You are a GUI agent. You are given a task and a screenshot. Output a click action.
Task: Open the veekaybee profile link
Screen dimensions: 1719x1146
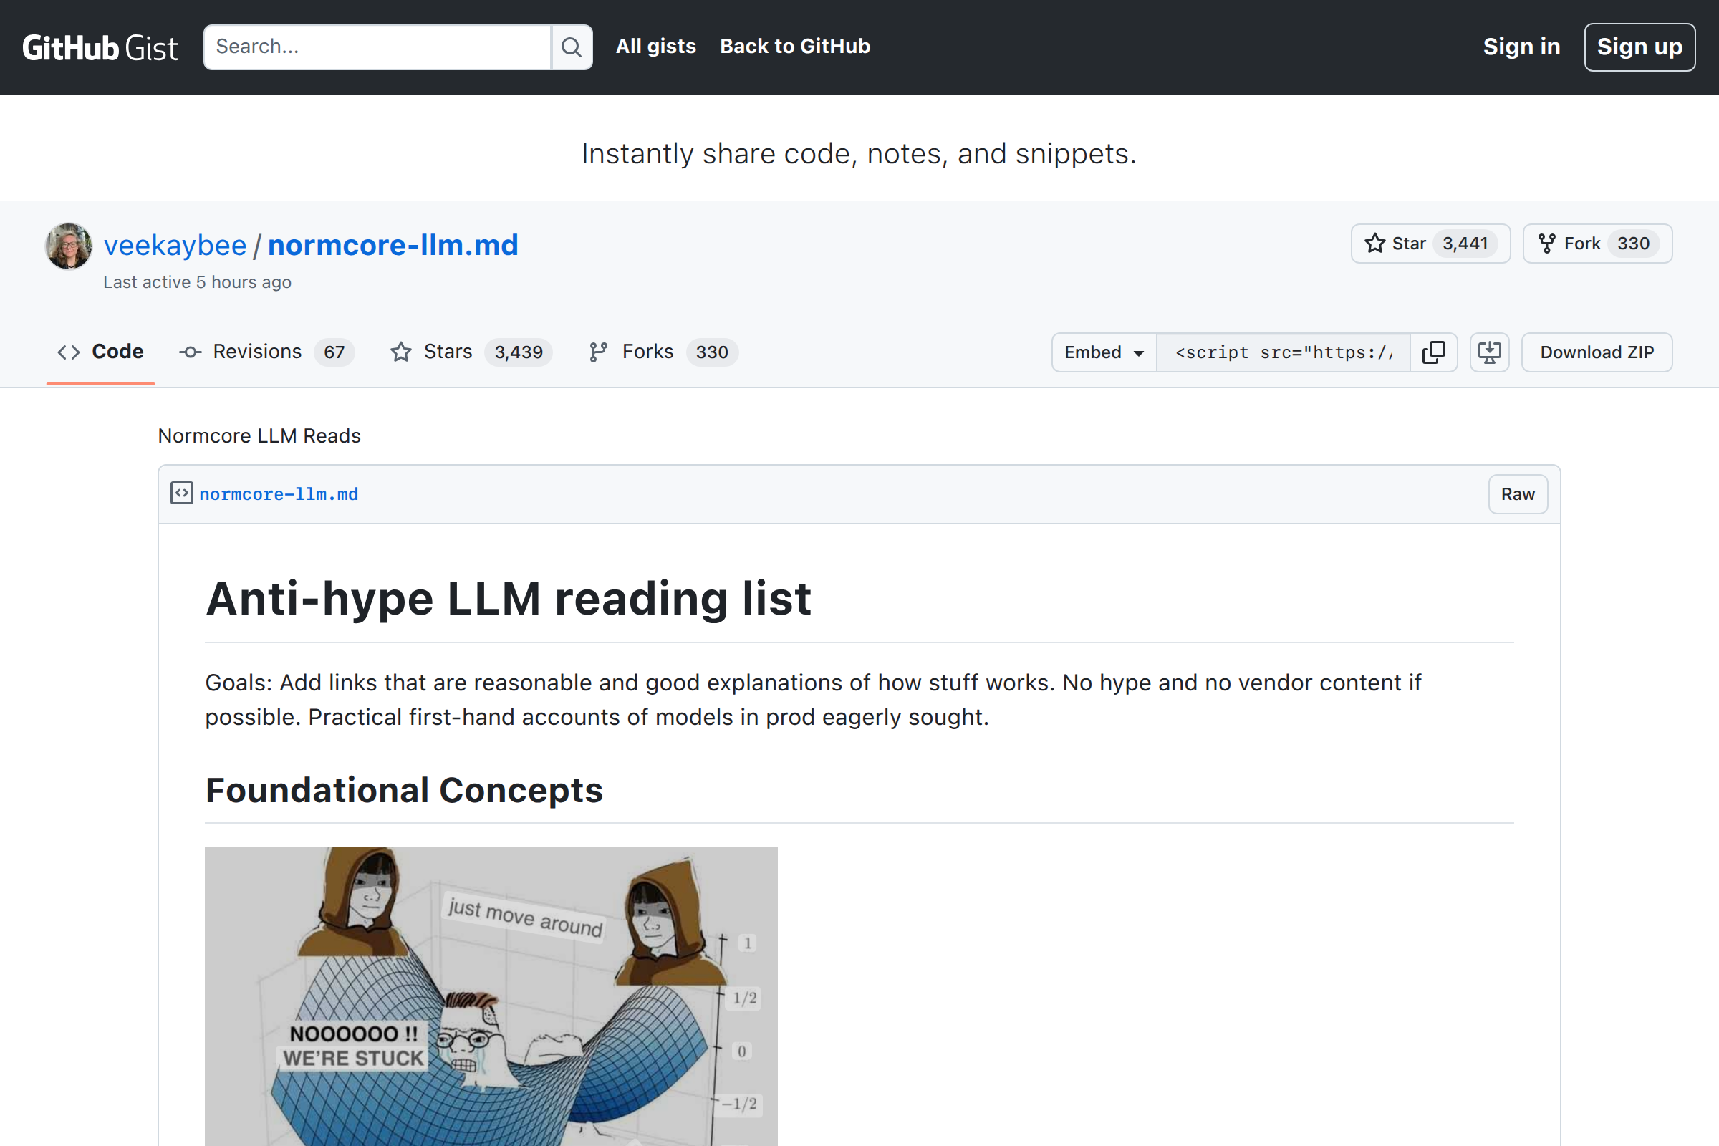[x=175, y=245]
